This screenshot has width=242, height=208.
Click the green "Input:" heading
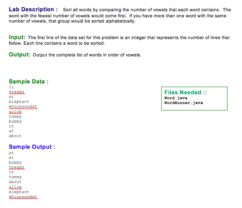point(17,37)
